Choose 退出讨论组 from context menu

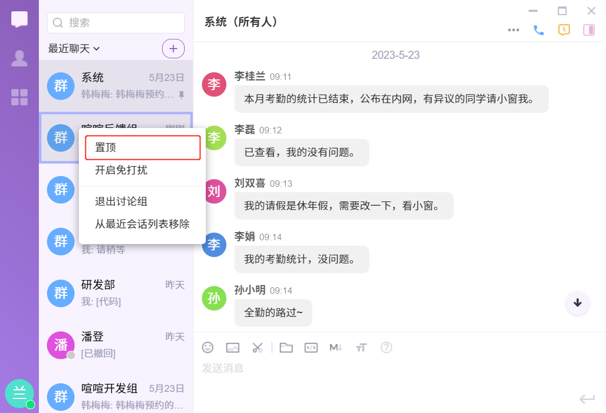(121, 202)
